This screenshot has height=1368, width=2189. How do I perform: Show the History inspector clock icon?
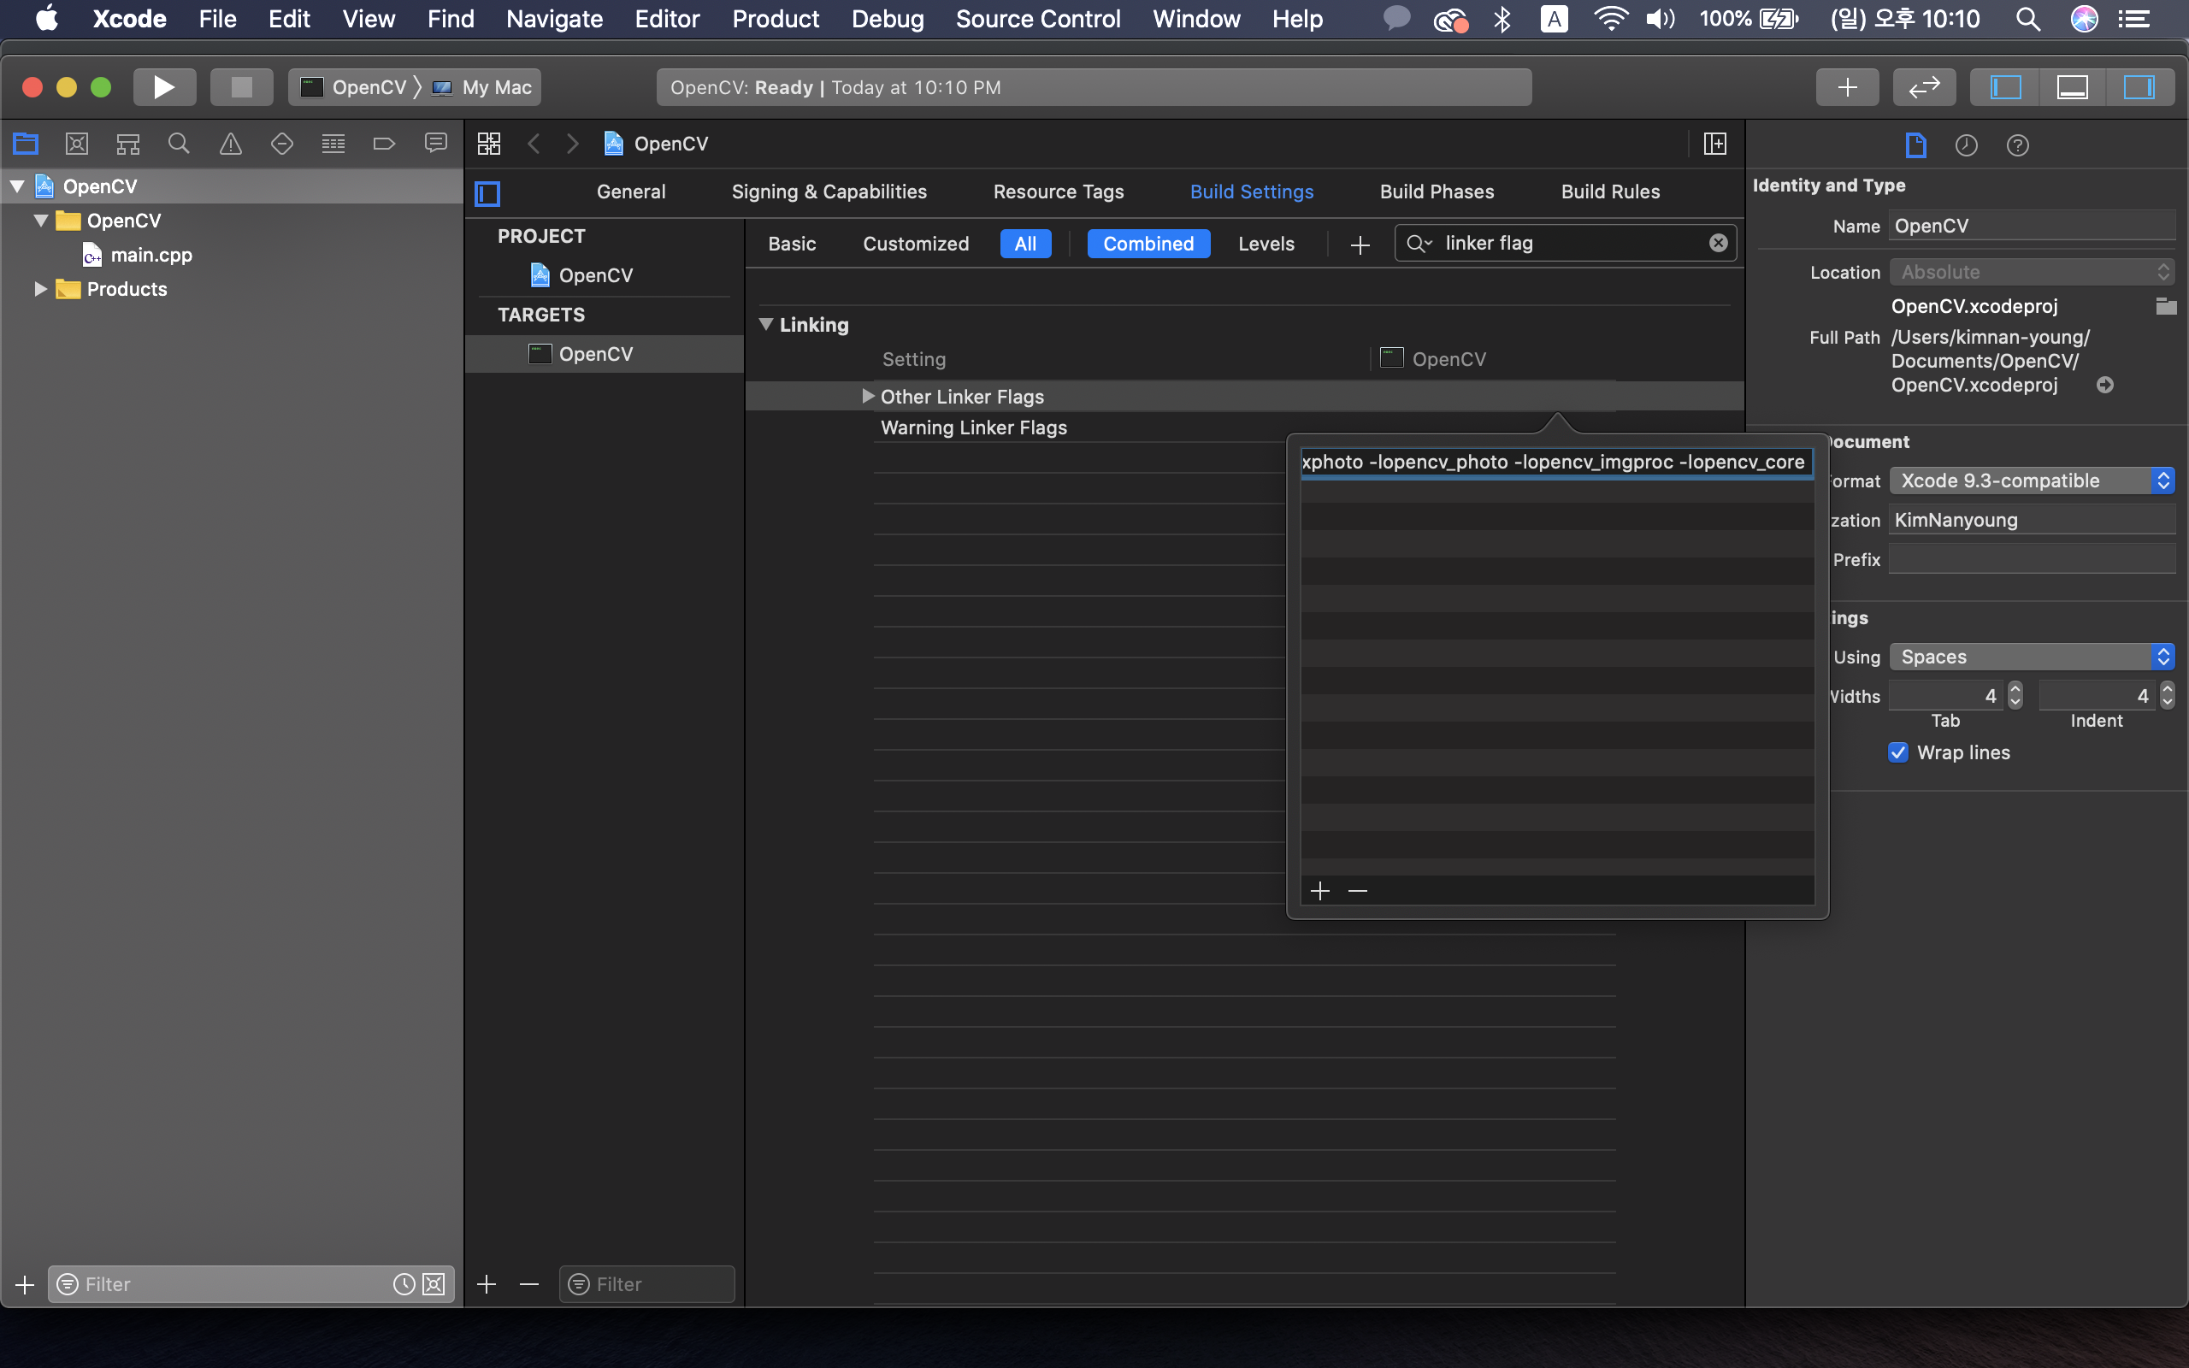pos(1967,145)
